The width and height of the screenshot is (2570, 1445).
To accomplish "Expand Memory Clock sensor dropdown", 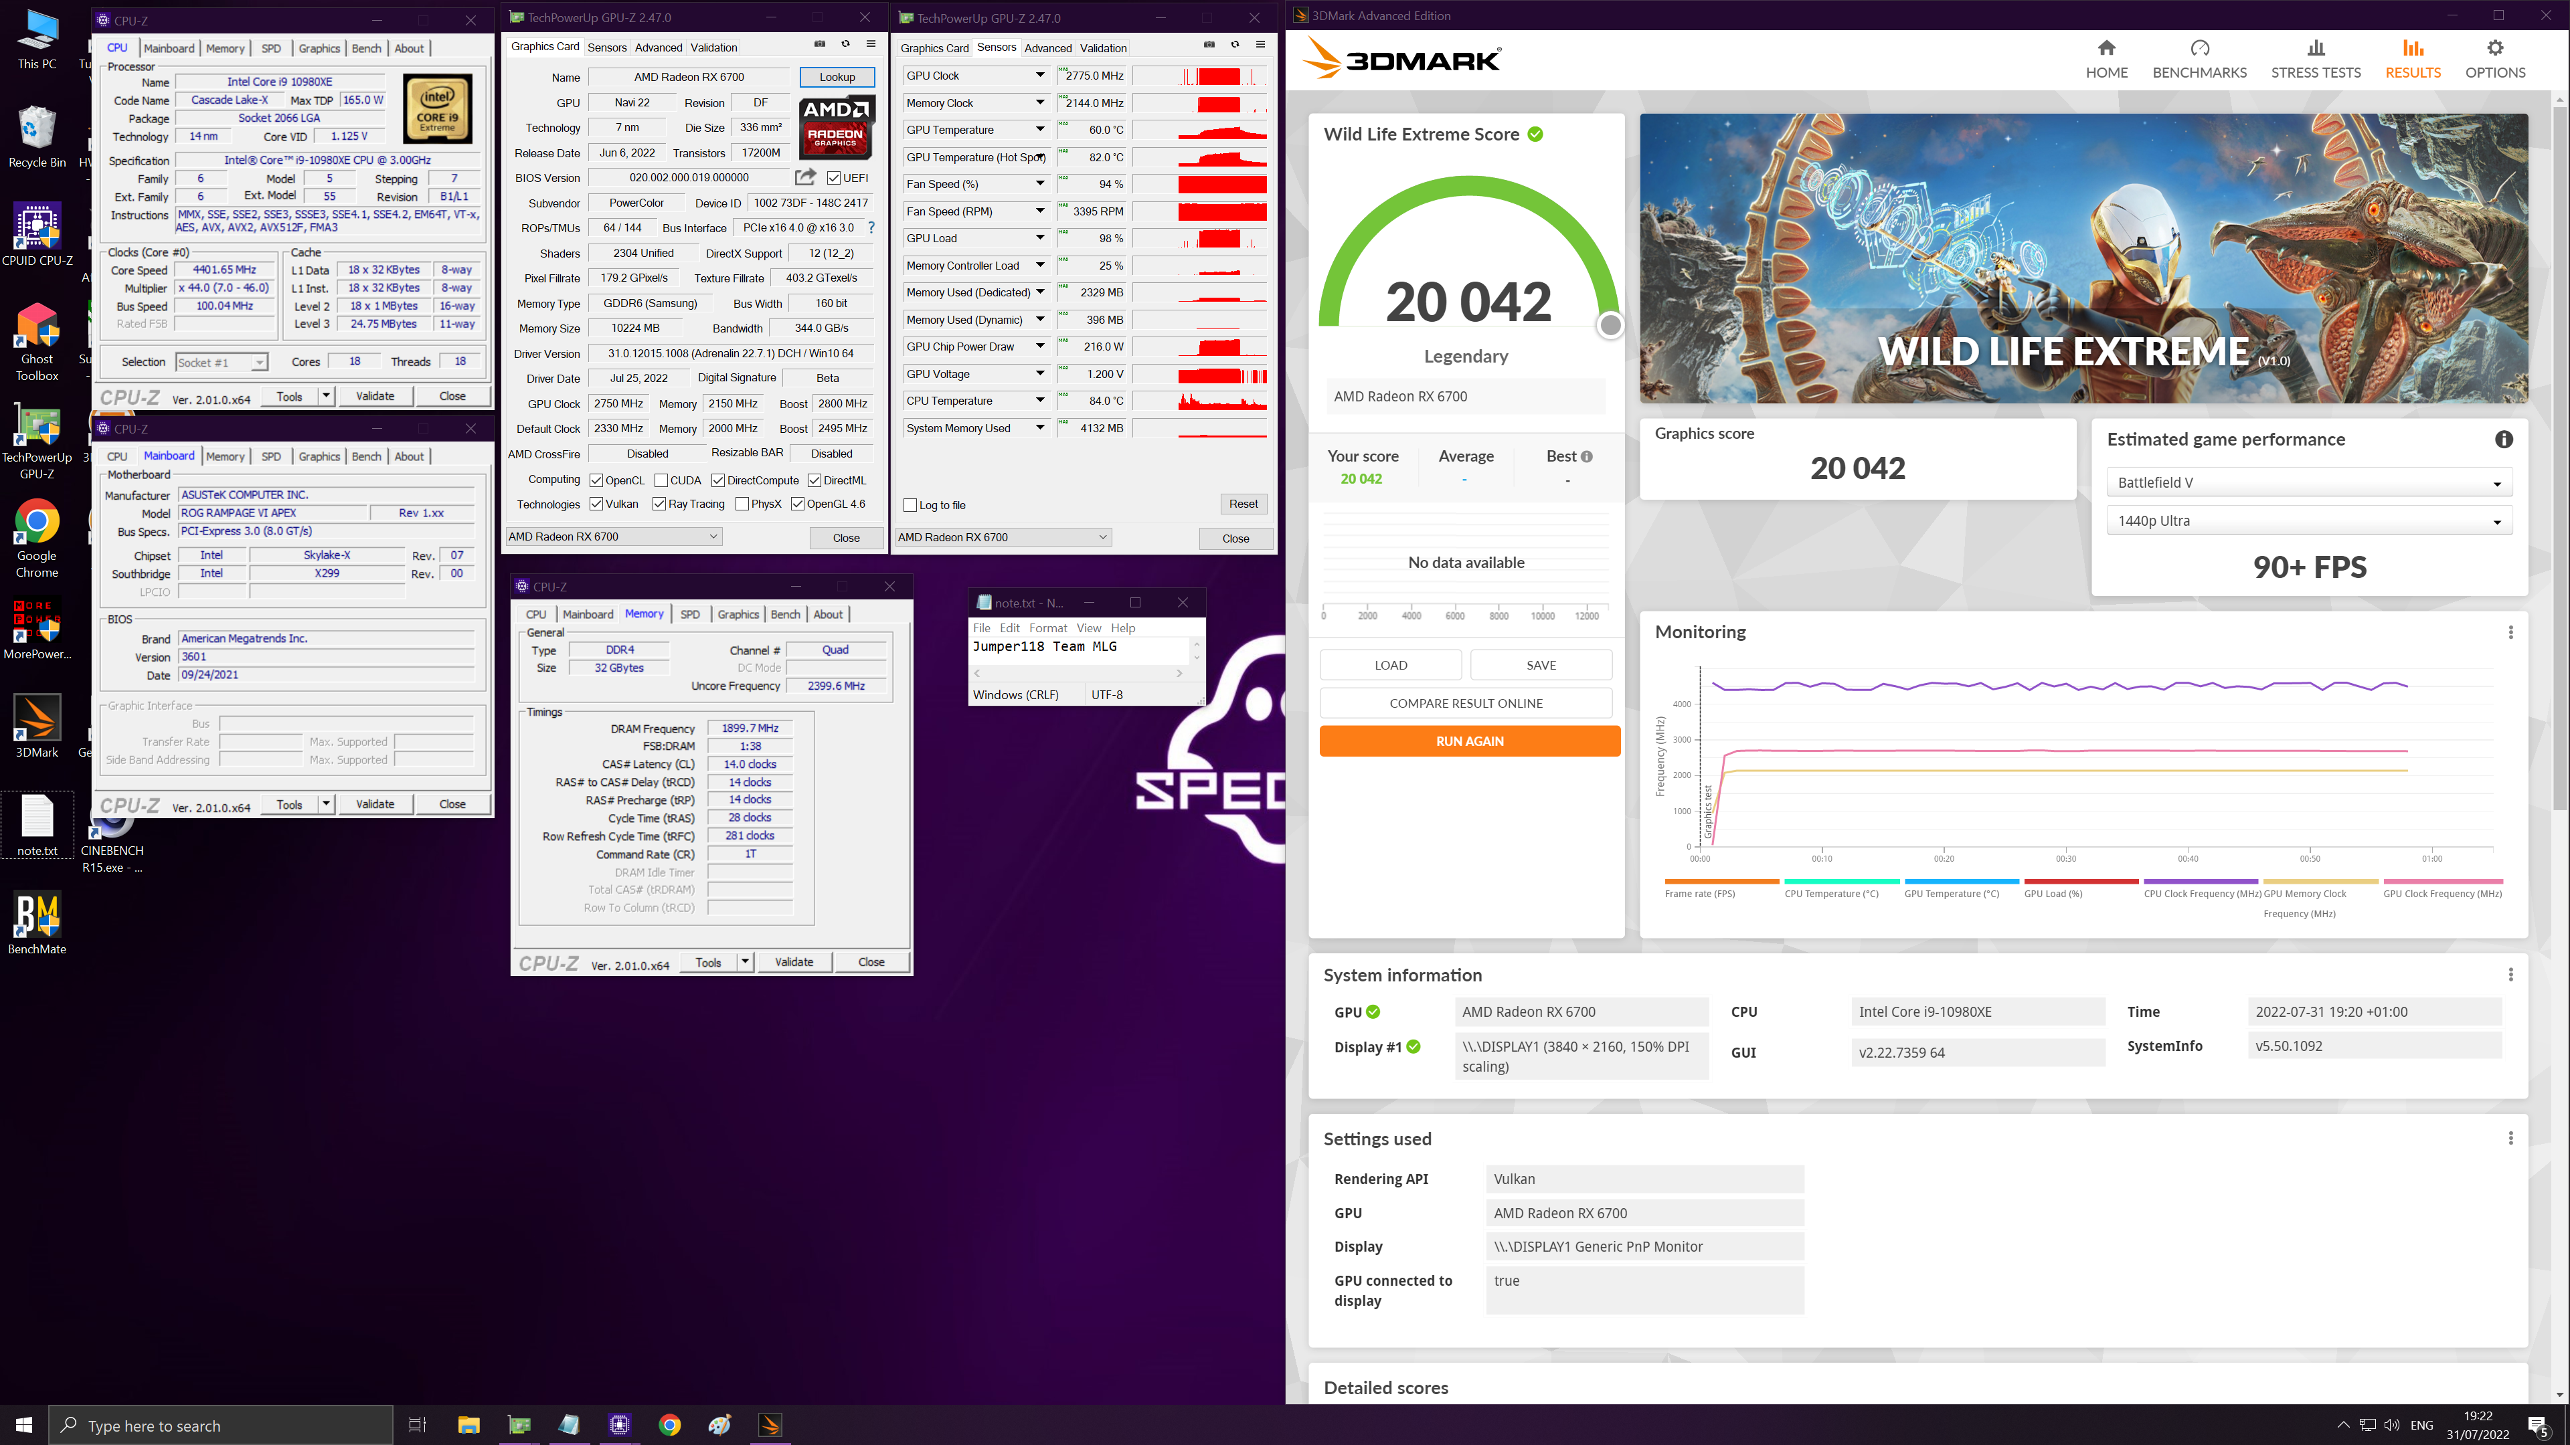I will click(x=1039, y=103).
